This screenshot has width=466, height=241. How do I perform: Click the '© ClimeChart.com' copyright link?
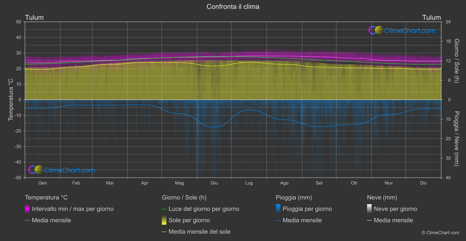pos(440,233)
